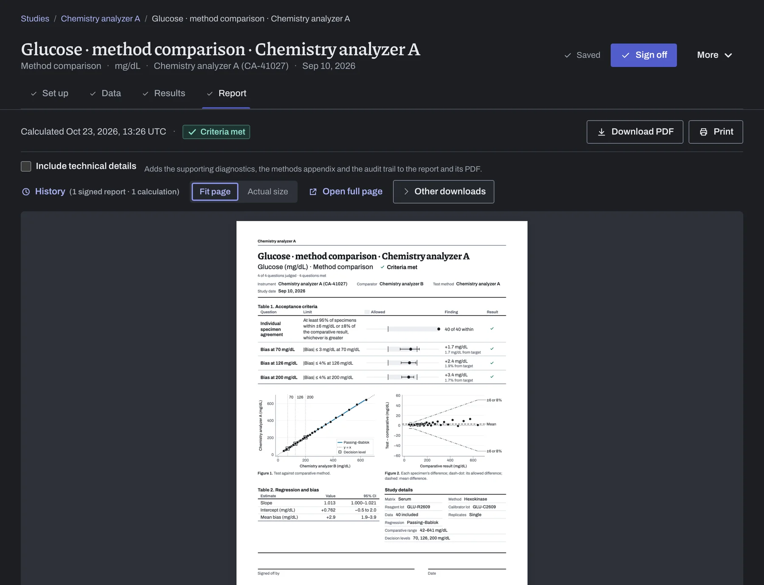Switch to the Set up tab
764x585 pixels.
click(x=50, y=93)
